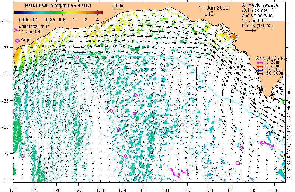Viewport: 295px width, 192px height.
Task: Select Argo float marker near 129.2E 37.1S
Action: (125, 156)
